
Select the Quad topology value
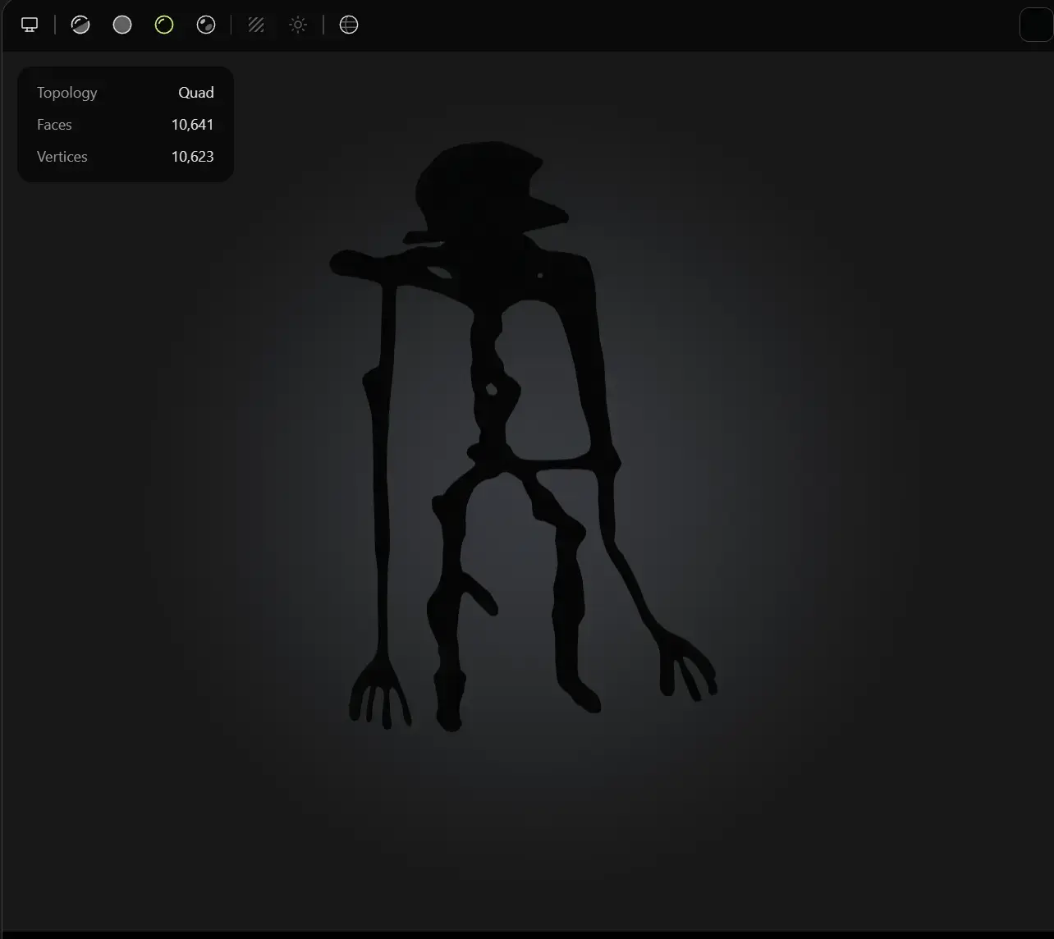[x=196, y=93]
